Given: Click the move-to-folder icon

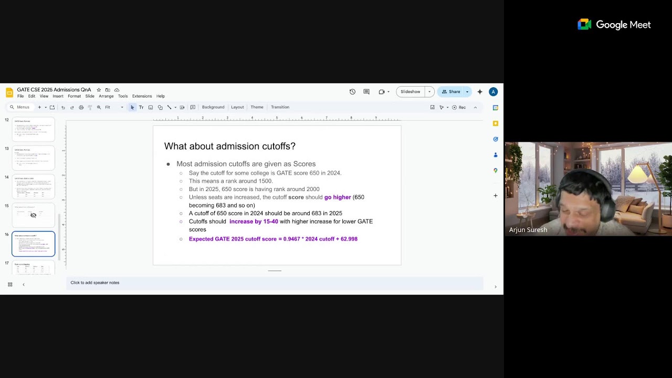Looking at the screenshot, I should pos(108,90).
